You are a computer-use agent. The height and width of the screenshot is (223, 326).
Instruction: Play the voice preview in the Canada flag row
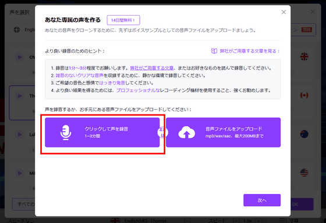click(20, 96)
